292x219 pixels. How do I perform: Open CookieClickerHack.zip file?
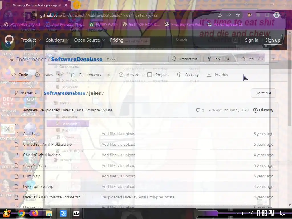[42, 155]
